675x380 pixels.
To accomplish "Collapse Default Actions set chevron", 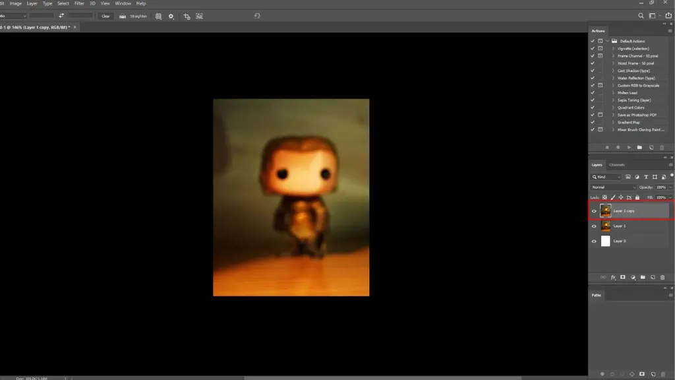I will coord(607,41).
